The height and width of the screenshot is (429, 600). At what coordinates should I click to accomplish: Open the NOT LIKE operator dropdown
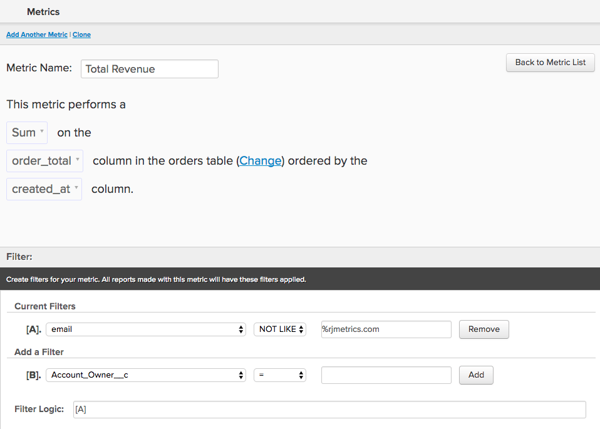click(279, 329)
